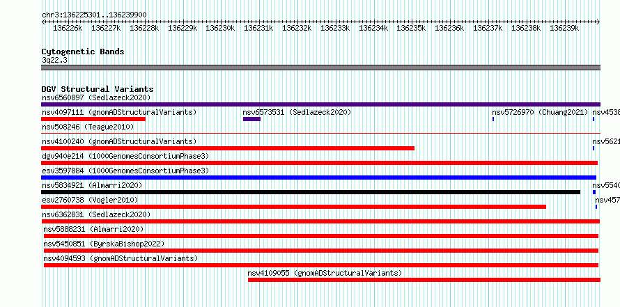
Task: Click the partially visible nsv4538 label
Action: tap(606, 112)
